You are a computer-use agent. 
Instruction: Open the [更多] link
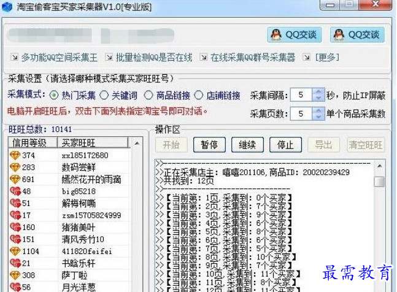(327, 58)
